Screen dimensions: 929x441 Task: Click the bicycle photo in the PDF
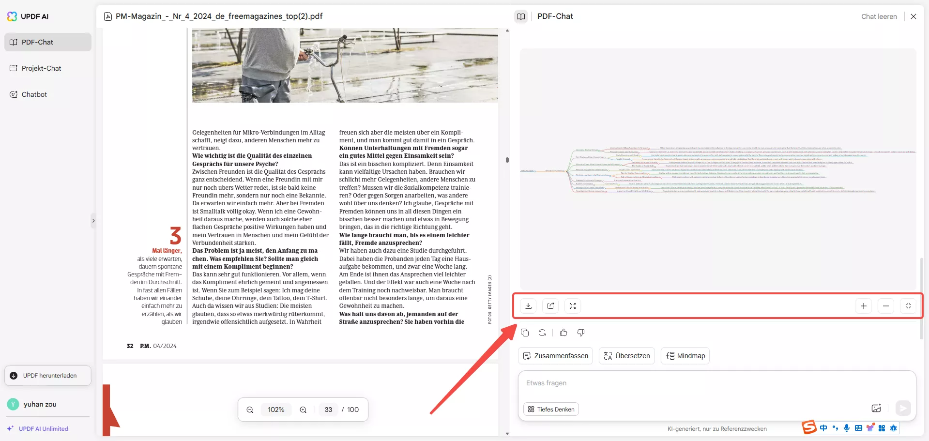coord(345,65)
